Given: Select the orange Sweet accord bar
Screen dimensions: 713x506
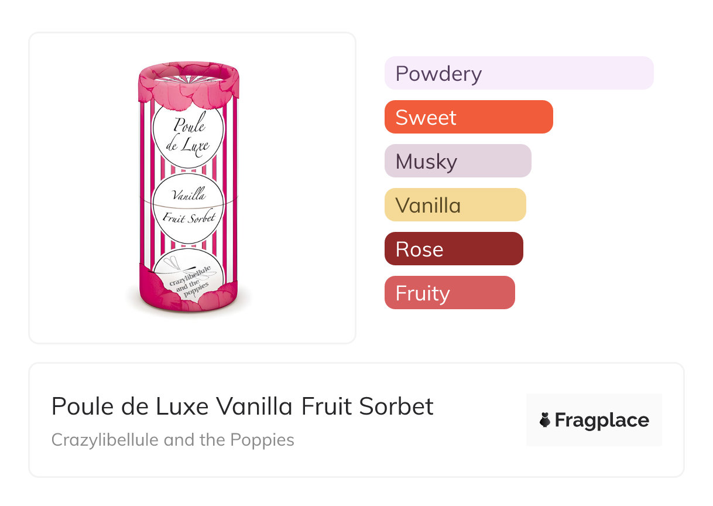Looking at the screenshot, I should click(x=468, y=117).
